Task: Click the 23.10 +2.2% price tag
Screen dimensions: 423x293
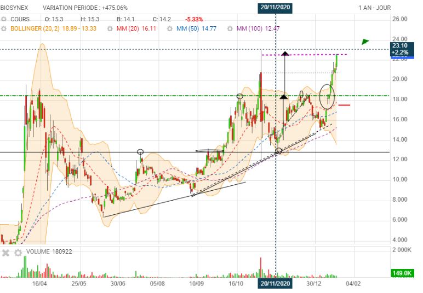Action: click(x=402, y=49)
